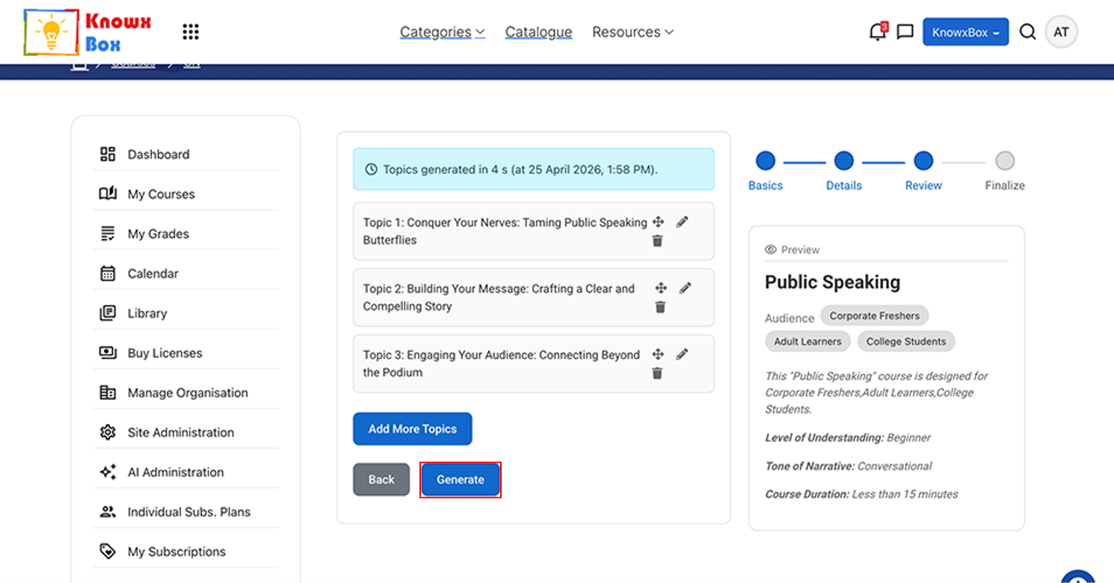Click the Public Speaking preview title
The image size is (1114, 583).
click(x=832, y=283)
